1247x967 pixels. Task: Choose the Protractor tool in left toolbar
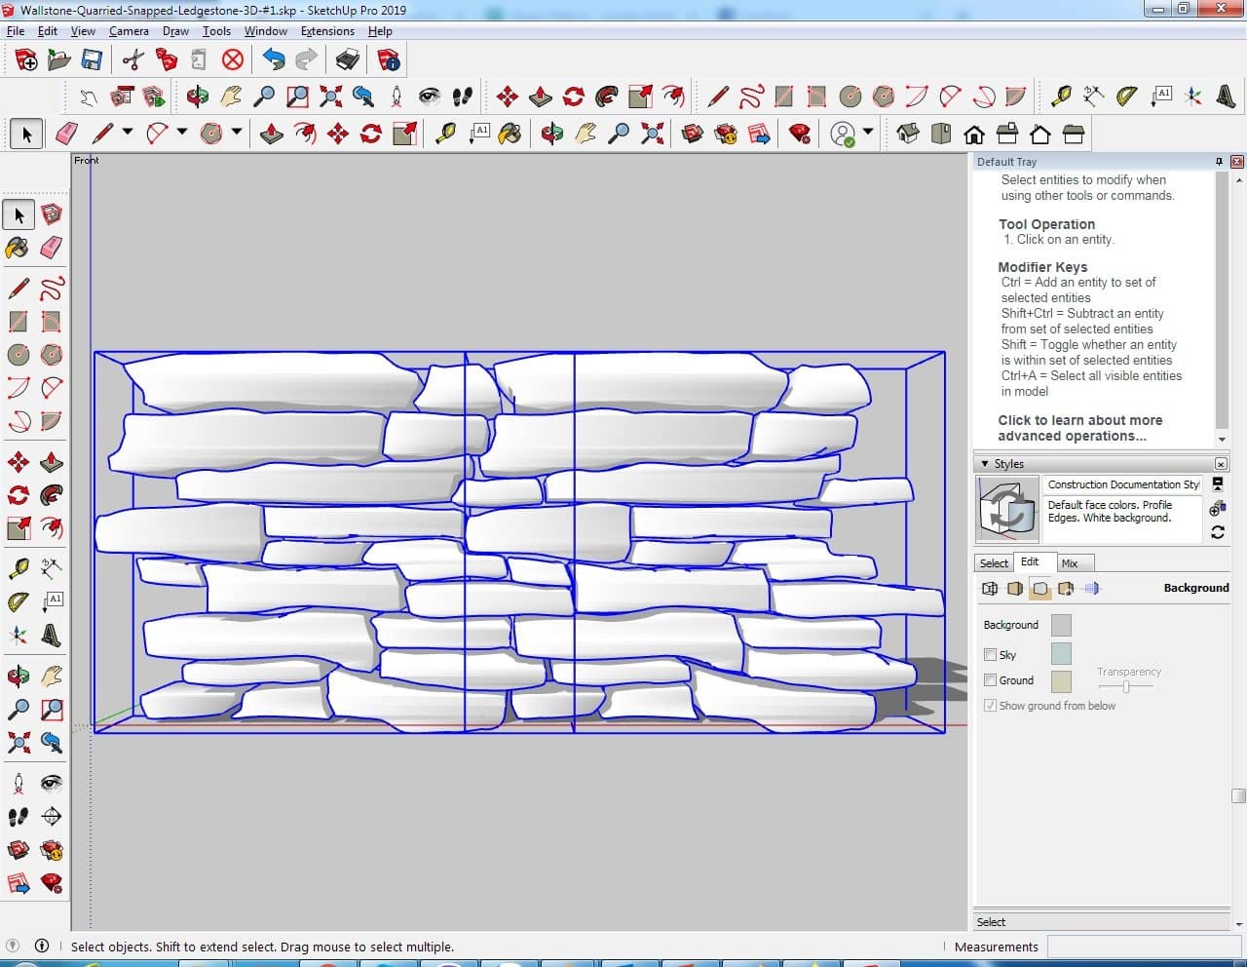18,602
